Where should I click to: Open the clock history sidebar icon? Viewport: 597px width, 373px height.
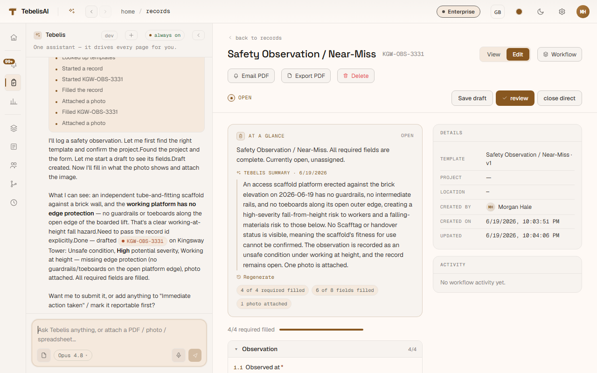tap(14, 202)
